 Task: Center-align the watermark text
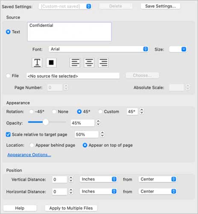click(89, 62)
